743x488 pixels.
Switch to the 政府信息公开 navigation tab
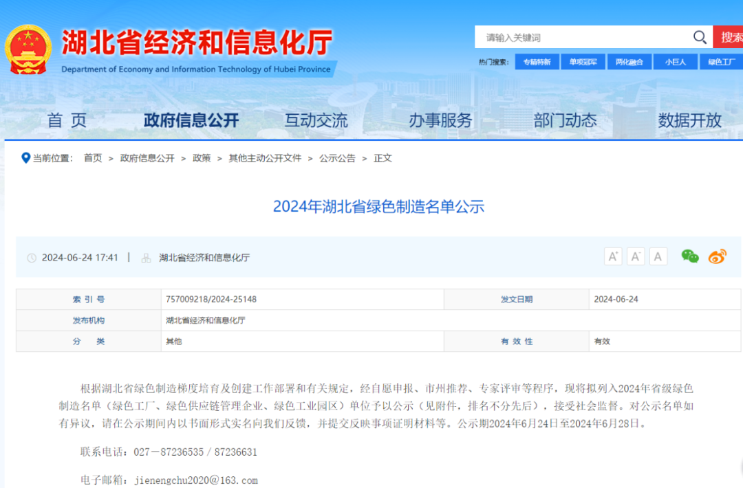(193, 120)
